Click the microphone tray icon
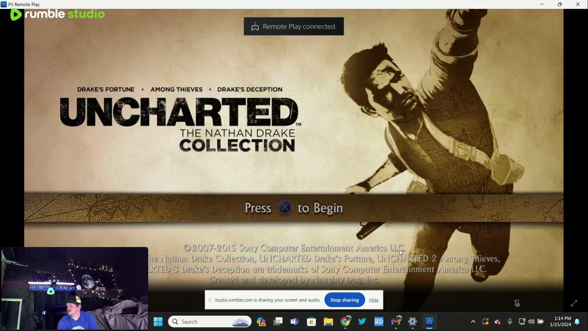 tap(510, 322)
